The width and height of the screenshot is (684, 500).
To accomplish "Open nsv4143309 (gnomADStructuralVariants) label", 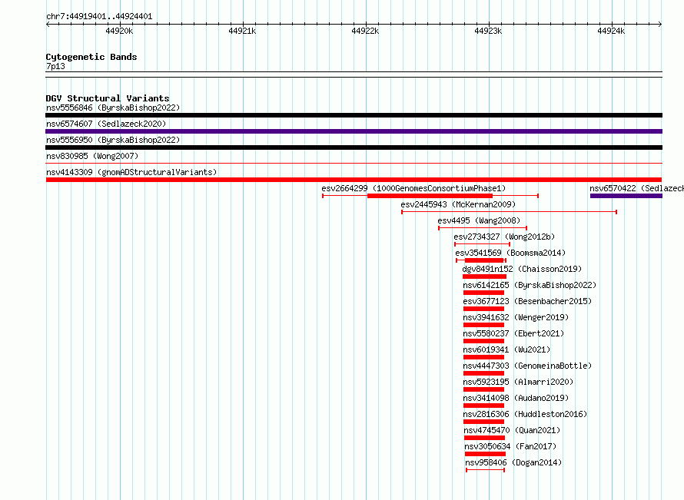I will 131,172.
